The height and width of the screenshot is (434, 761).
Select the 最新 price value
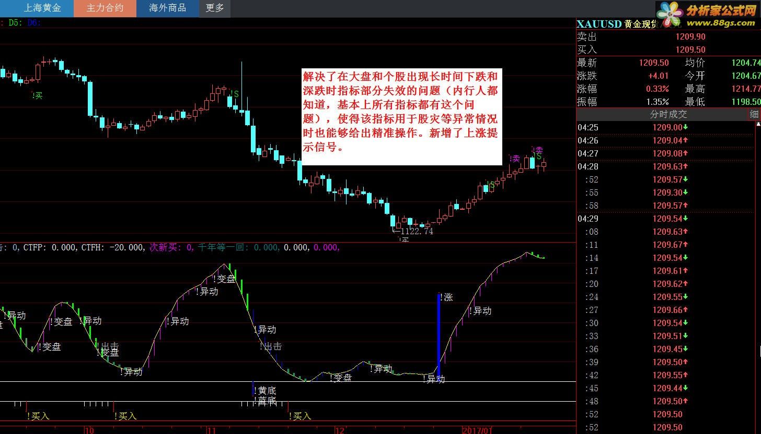(653, 63)
